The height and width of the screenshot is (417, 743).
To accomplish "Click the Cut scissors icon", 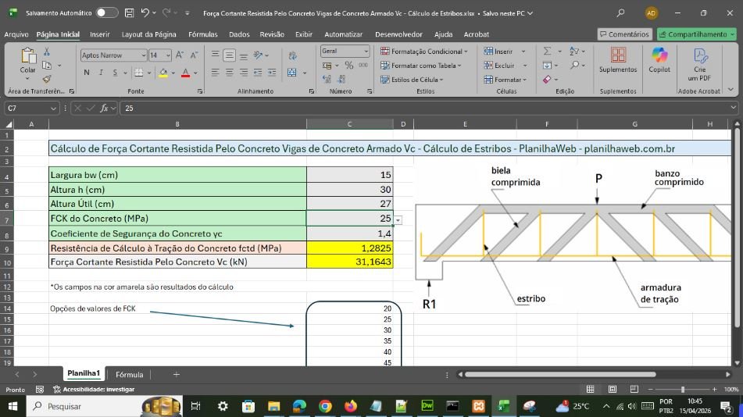I will coord(47,52).
